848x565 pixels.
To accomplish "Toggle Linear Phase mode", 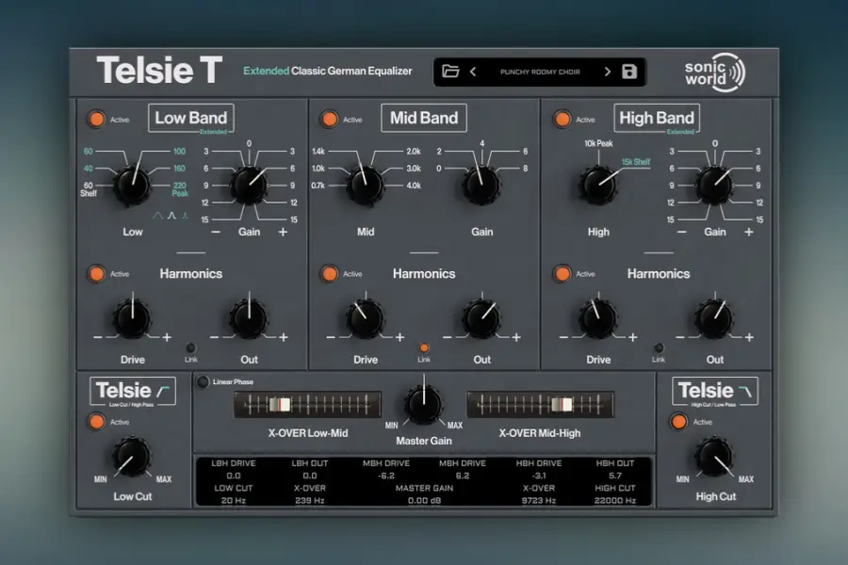I will tap(202, 382).
